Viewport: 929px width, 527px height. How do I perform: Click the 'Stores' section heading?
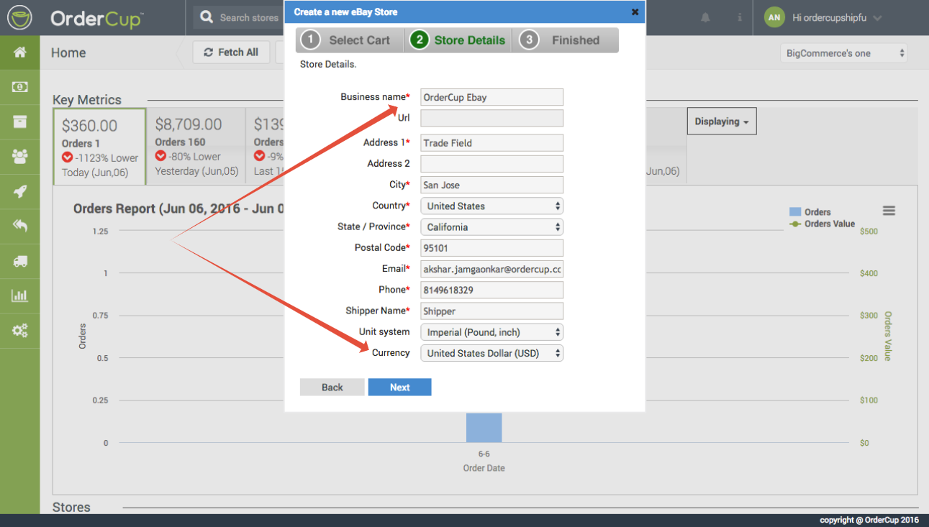(x=71, y=508)
